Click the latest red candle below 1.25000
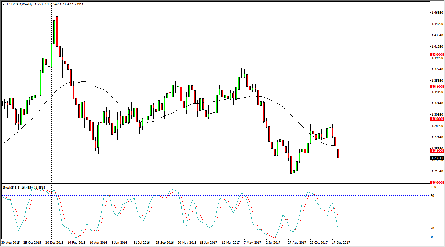The width and height of the screenshot is (445, 247). click(338, 153)
